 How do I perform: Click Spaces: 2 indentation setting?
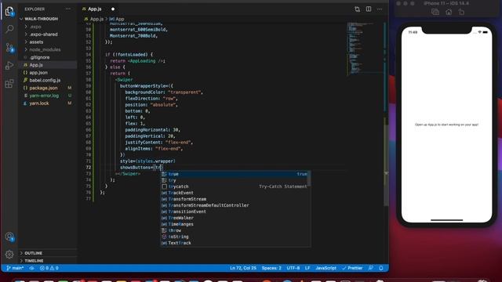(271, 268)
